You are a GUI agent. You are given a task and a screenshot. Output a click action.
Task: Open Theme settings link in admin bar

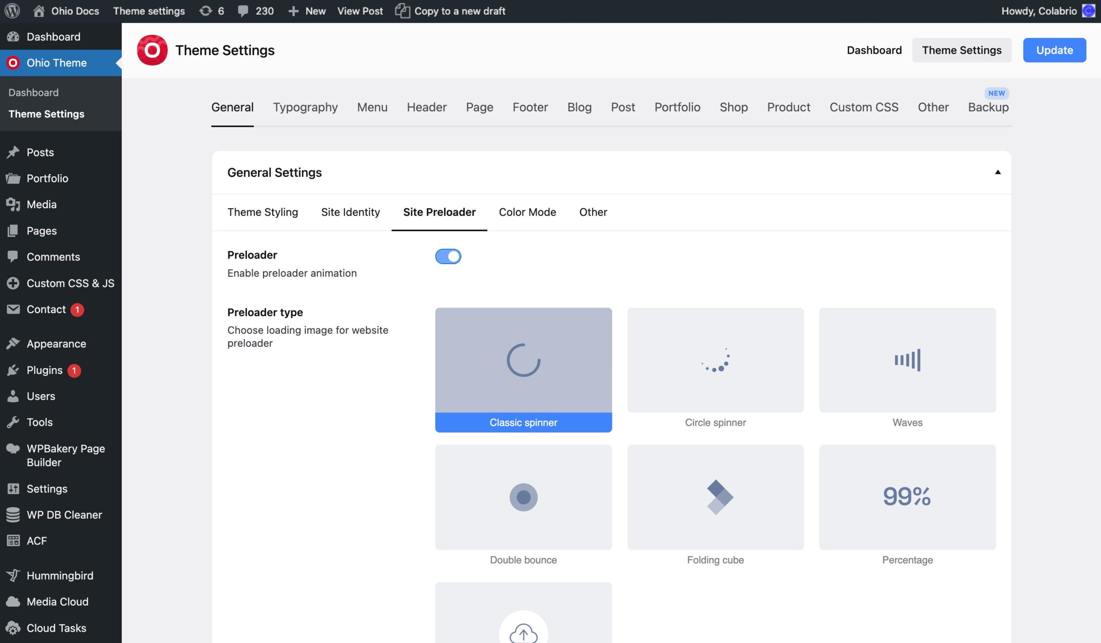(149, 11)
